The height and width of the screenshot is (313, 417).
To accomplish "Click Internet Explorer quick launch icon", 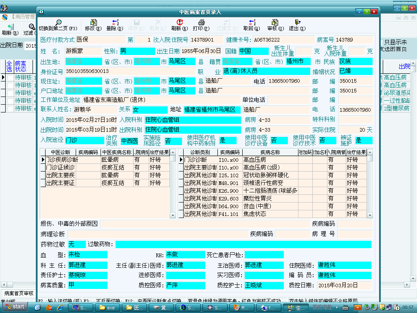I will pos(60,307).
